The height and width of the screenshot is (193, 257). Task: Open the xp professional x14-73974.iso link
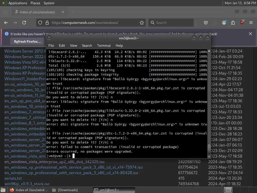click(74, 167)
